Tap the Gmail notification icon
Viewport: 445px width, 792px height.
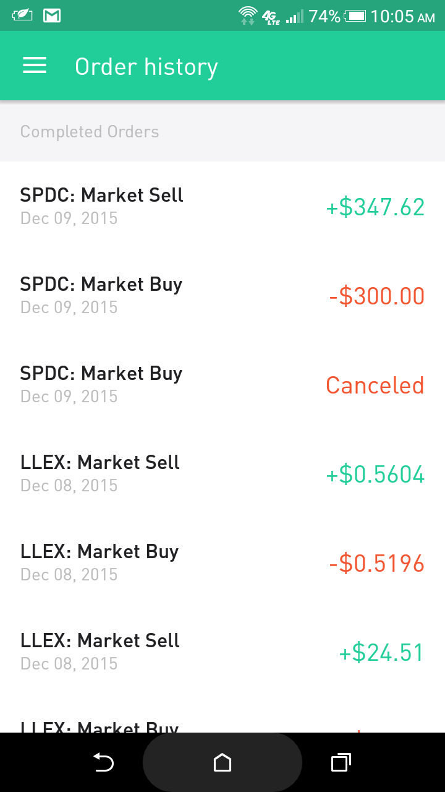(x=52, y=15)
